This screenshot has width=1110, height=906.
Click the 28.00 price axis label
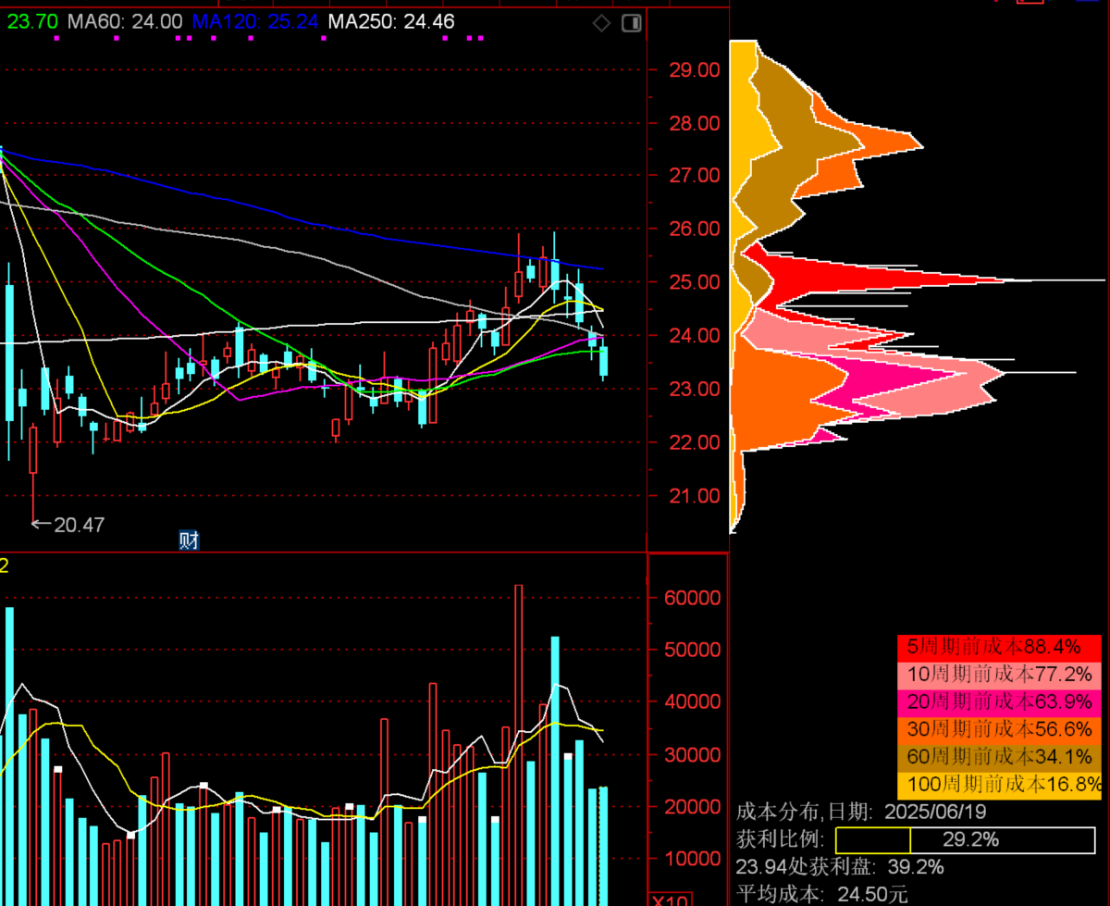(x=695, y=124)
